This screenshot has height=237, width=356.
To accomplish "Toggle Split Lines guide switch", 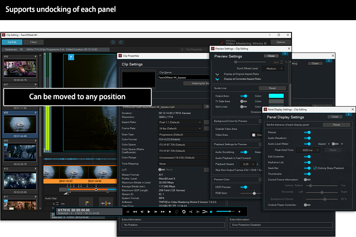I will click(244, 107).
